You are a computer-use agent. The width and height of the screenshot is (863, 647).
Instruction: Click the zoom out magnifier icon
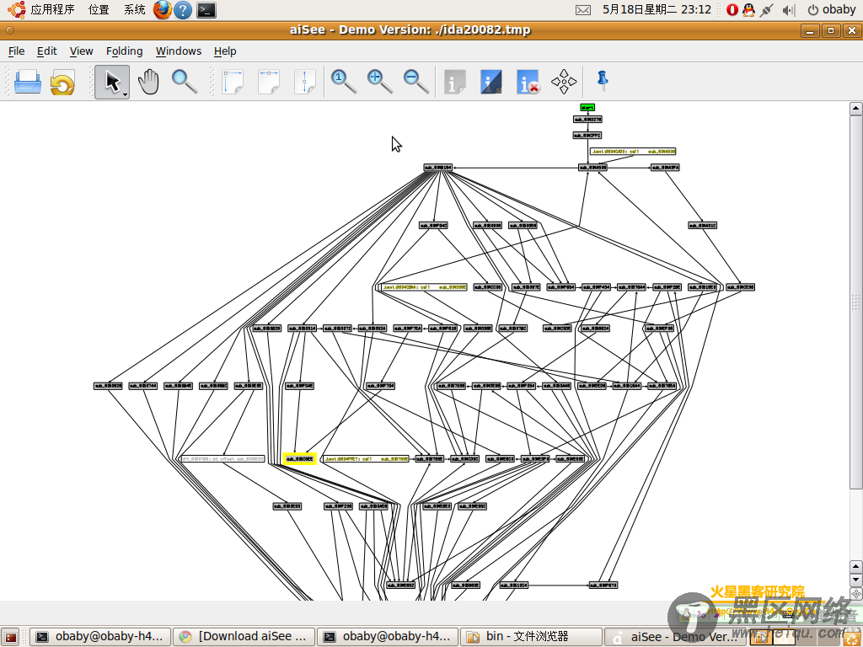click(x=416, y=82)
